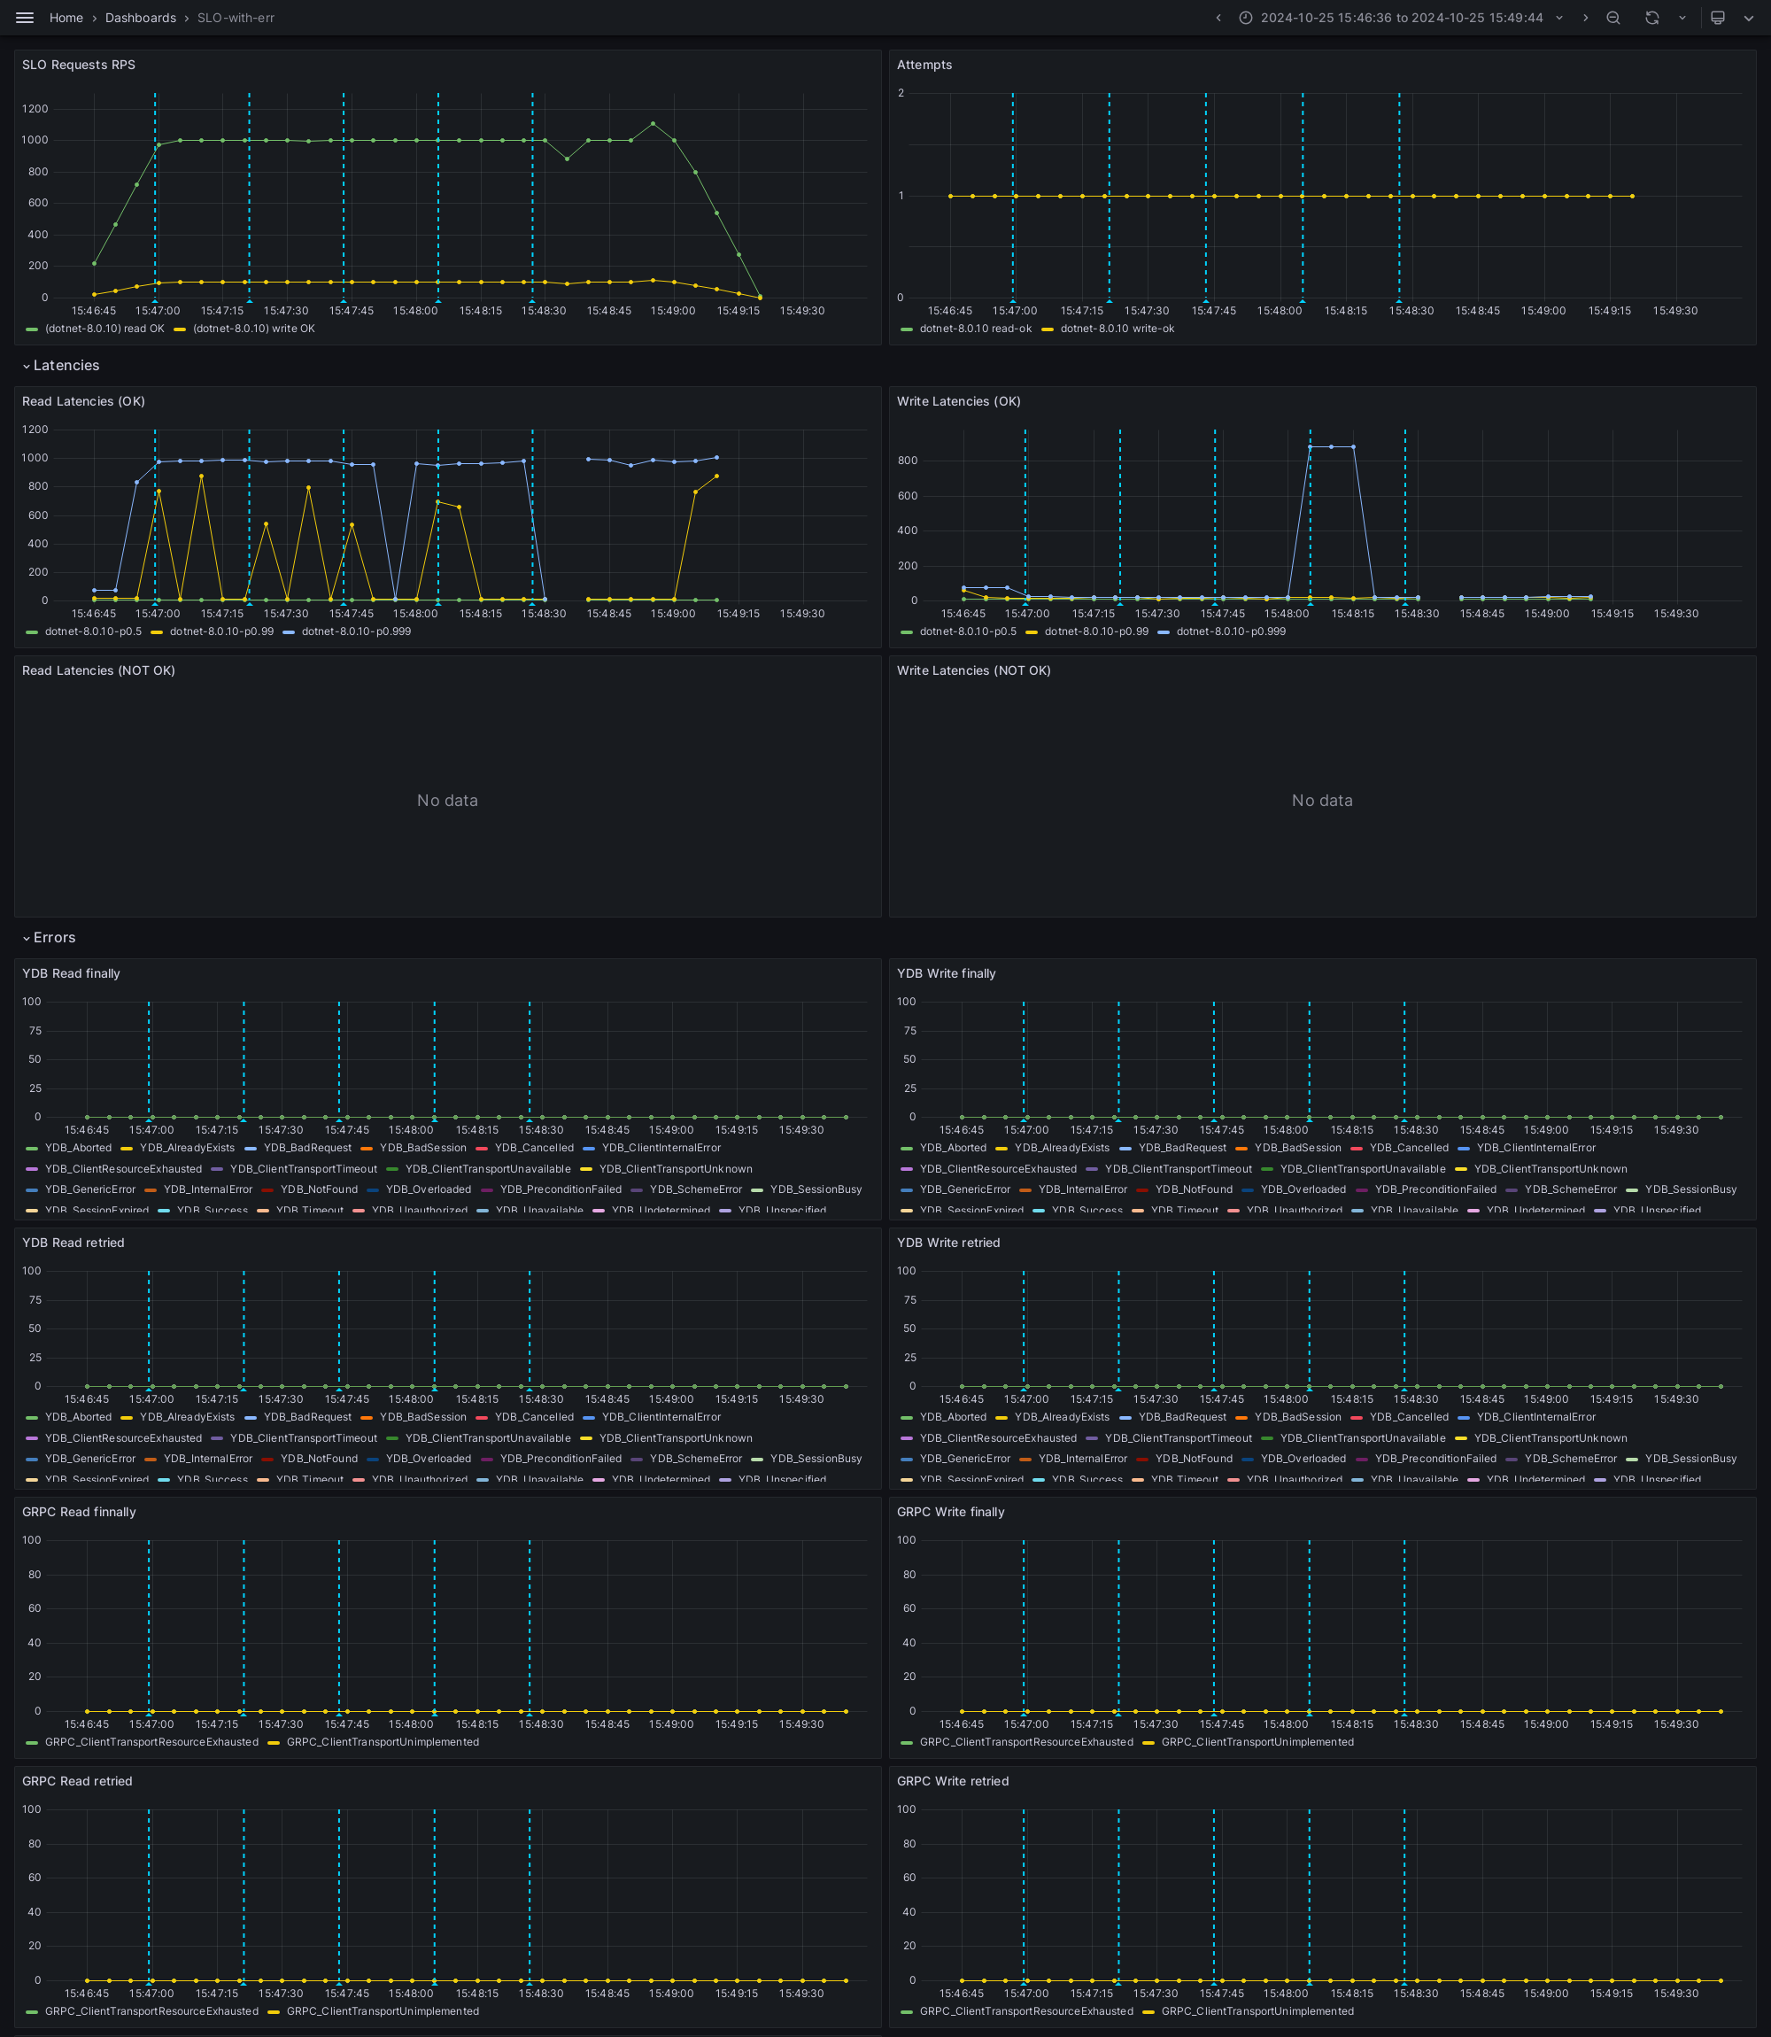The image size is (1771, 2037).
Task: Click green color swatch of 'read OK' legend
Action: pos(32,329)
